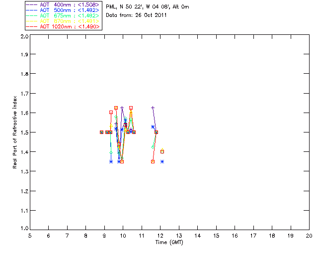The height and width of the screenshot is (255, 318).
Task: Click the AOT 1020nm legend entry
Action: pos(63,26)
